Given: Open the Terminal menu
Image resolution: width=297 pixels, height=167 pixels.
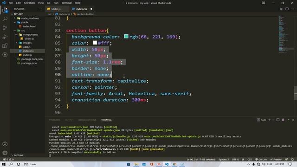Looking at the screenshot, I should [x=66, y=3].
